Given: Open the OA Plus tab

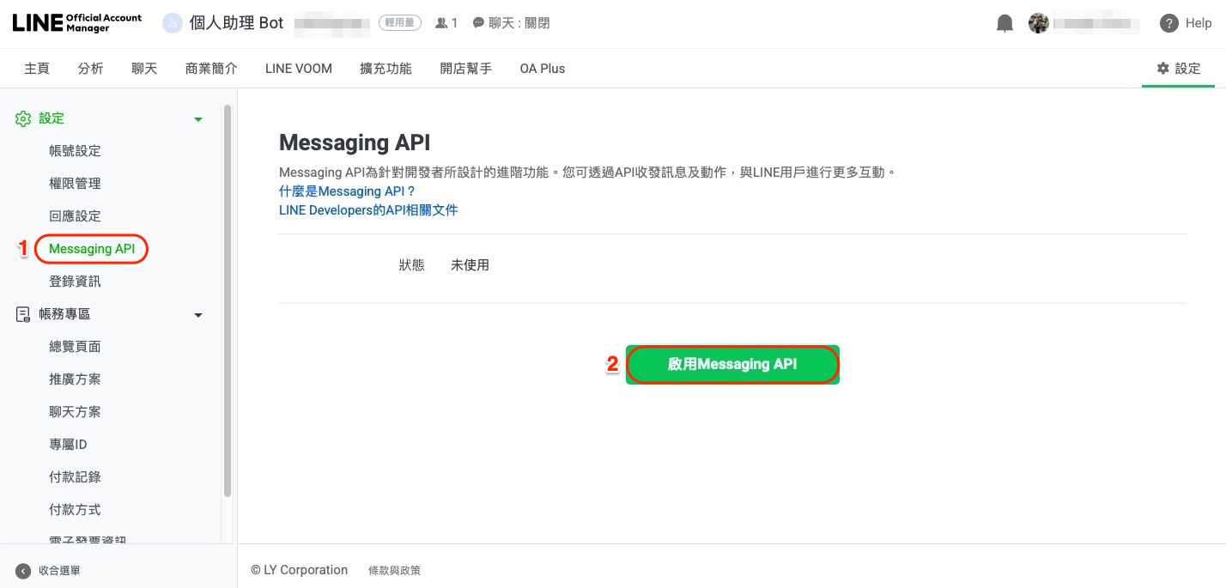Looking at the screenshot, I should click(x=543, y=69).
